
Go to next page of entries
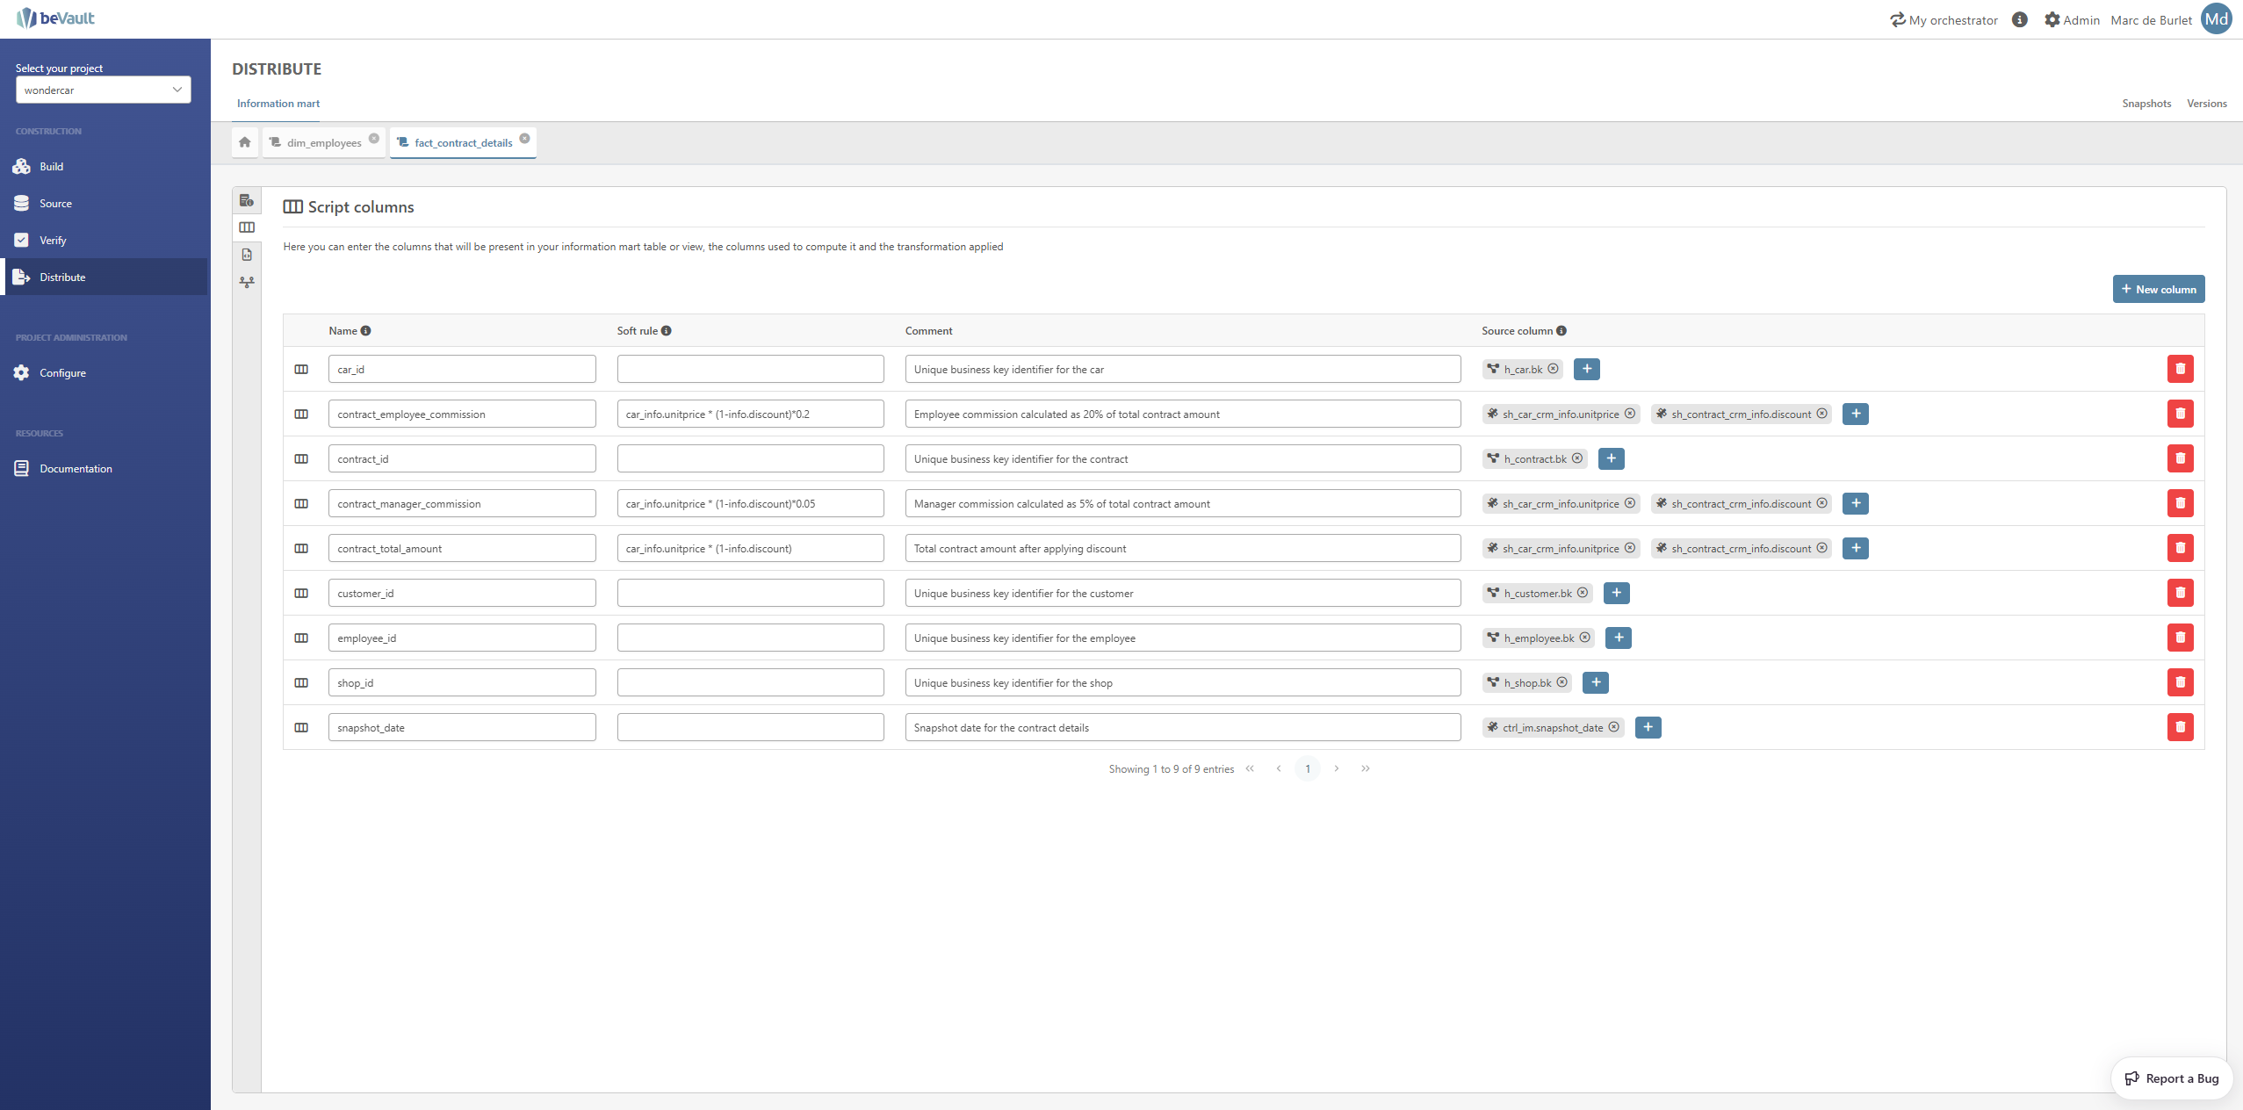[1337, 768]
